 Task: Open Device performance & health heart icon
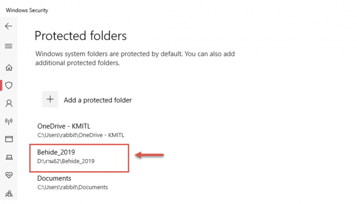(9, 175)
